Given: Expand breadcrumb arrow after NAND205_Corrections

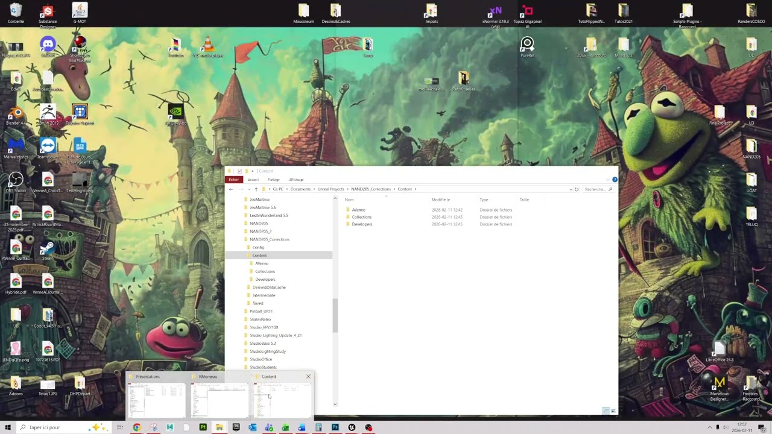Looking at the screenshot, I should [x=394, y=189].
